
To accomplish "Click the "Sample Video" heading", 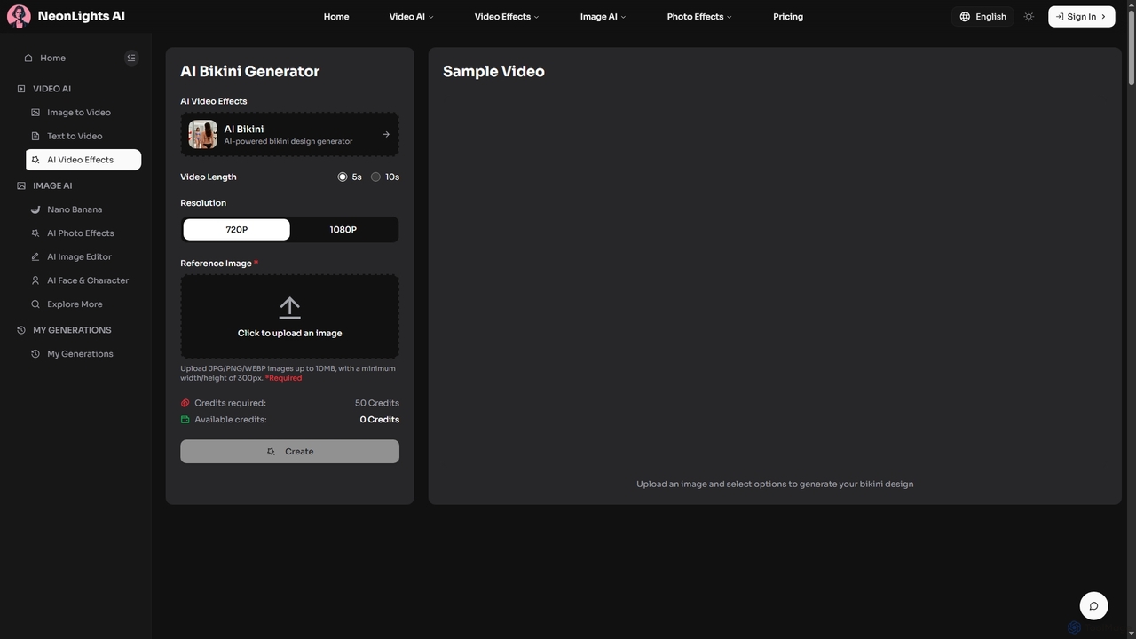I will coord(493,71).
